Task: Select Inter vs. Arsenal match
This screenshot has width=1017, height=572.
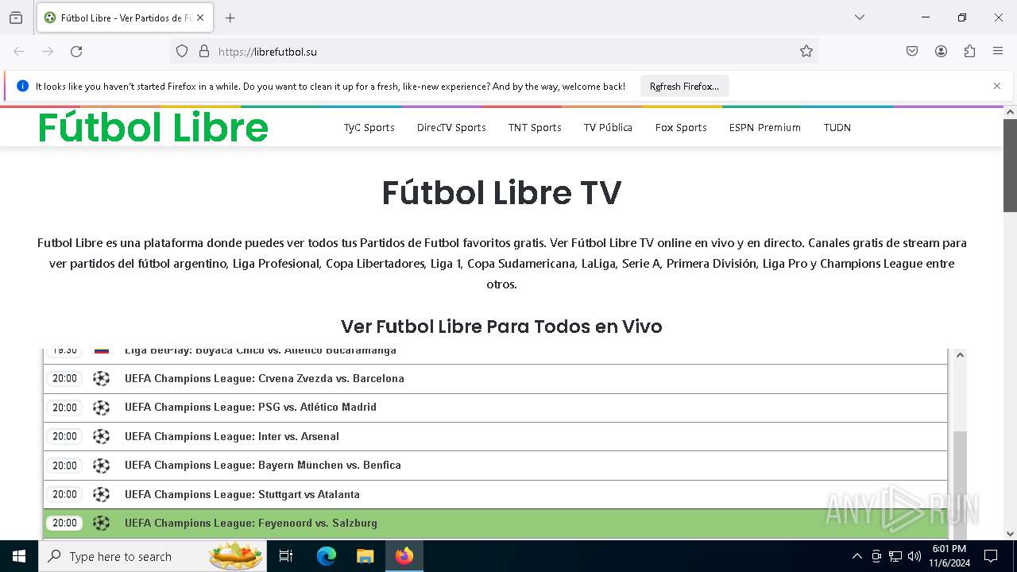Action: tap(495, 436)
